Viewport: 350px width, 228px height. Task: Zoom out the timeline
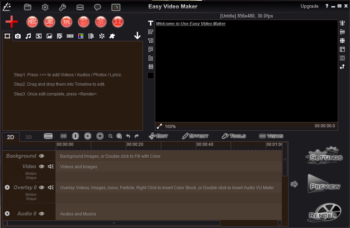[110, 136]
